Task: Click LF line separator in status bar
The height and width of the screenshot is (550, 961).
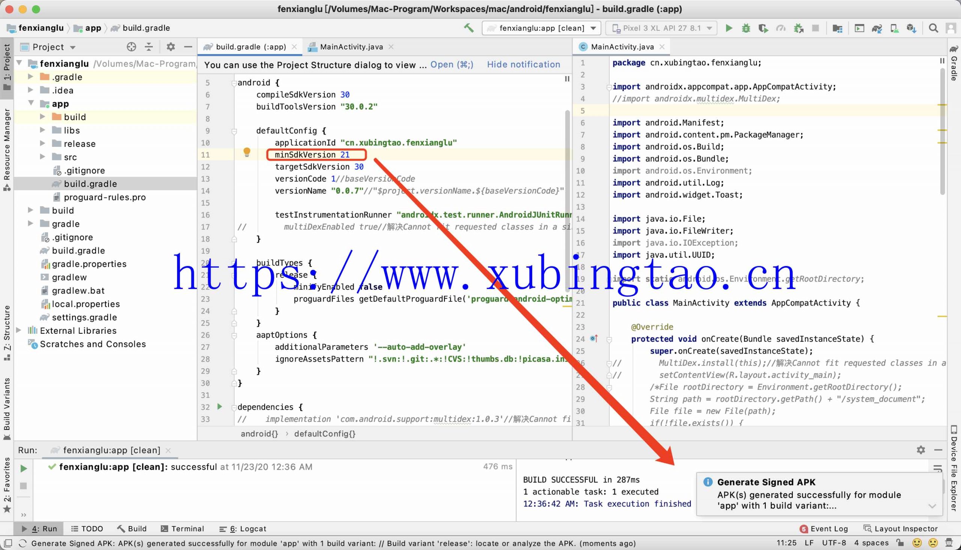Action: [x=809, y=543]
